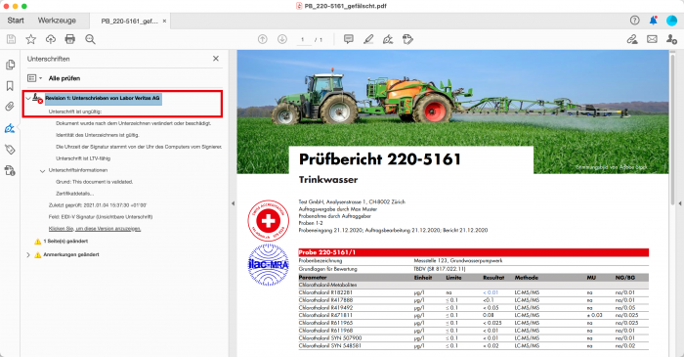Open Zertifikatdetails...
684x357 pixels.
point(74,194)
